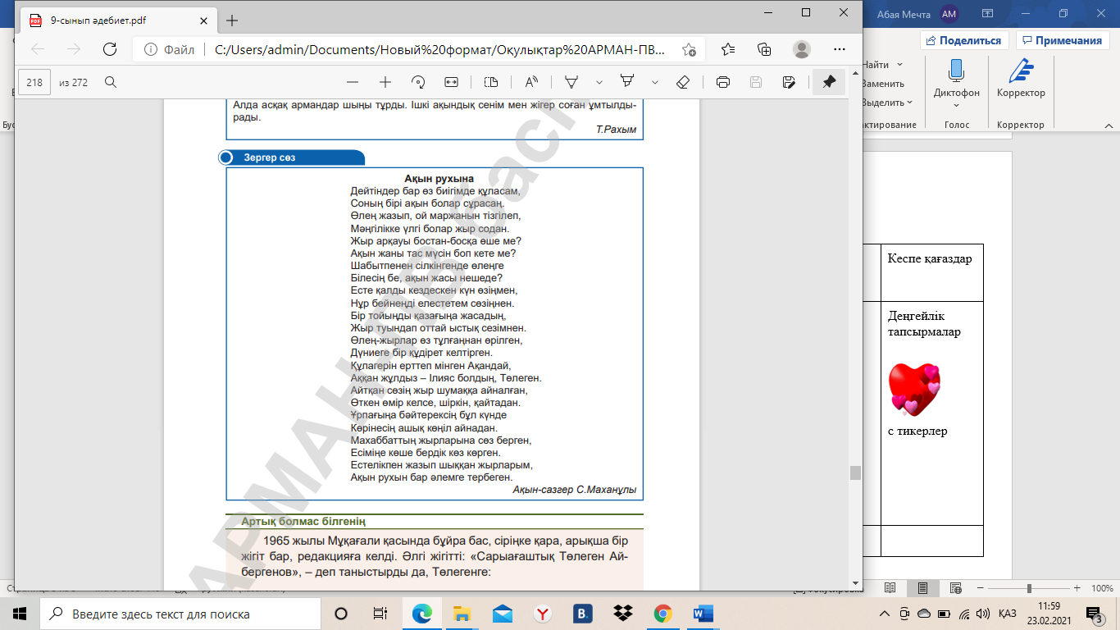The image size is (1120, 630).
Task: Expand the Выделить dropdown in Word
Action: click(910, 103)
